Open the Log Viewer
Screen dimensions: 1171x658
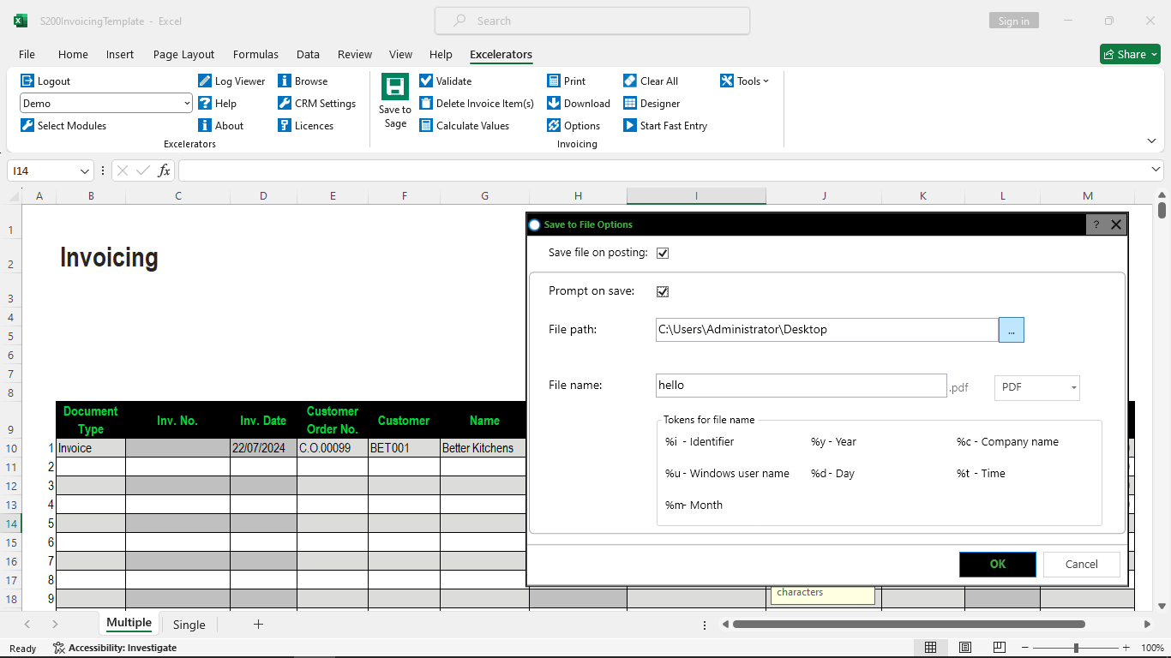click(x=232, y=81)
